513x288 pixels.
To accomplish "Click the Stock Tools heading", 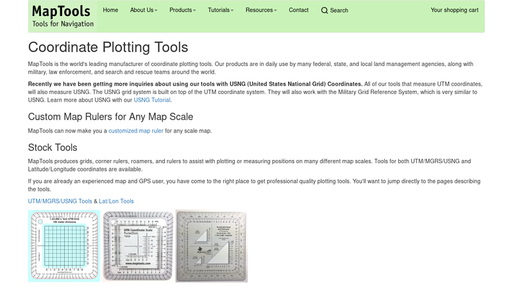I will click(x=53, y=147).
